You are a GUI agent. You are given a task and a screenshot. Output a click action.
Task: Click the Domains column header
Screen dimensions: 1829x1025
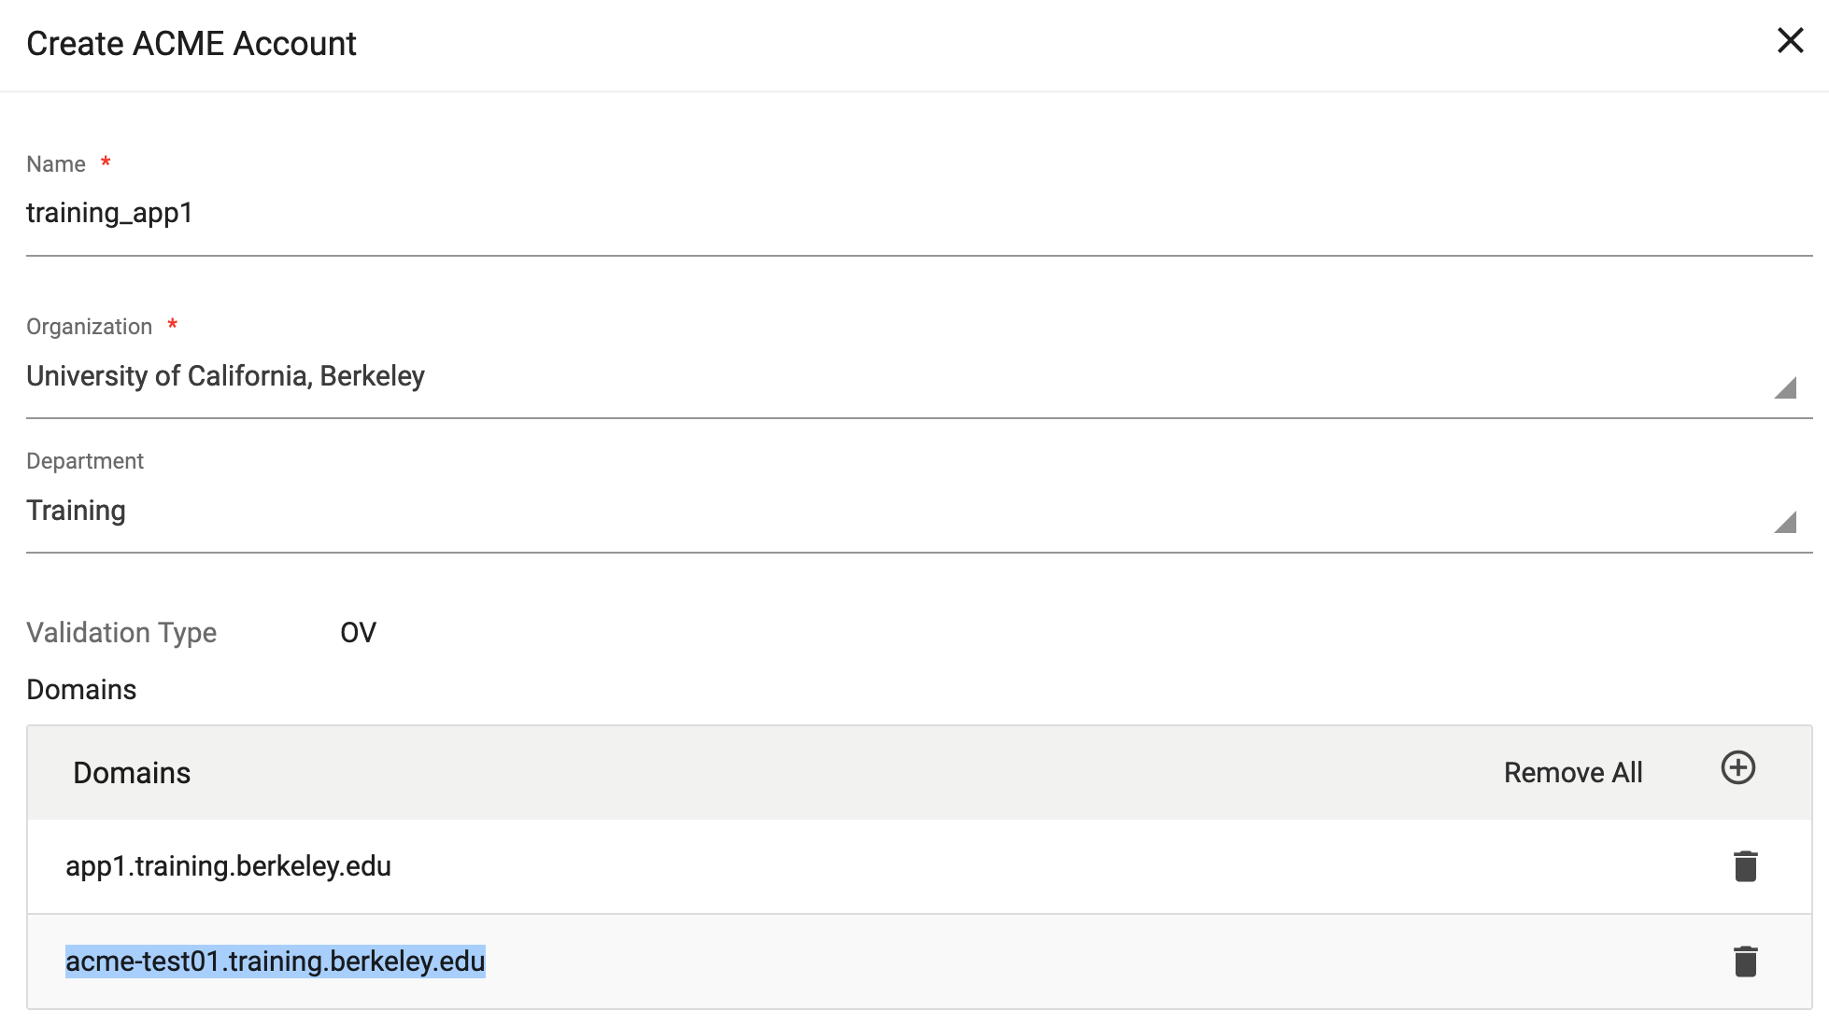coord(131,772)
